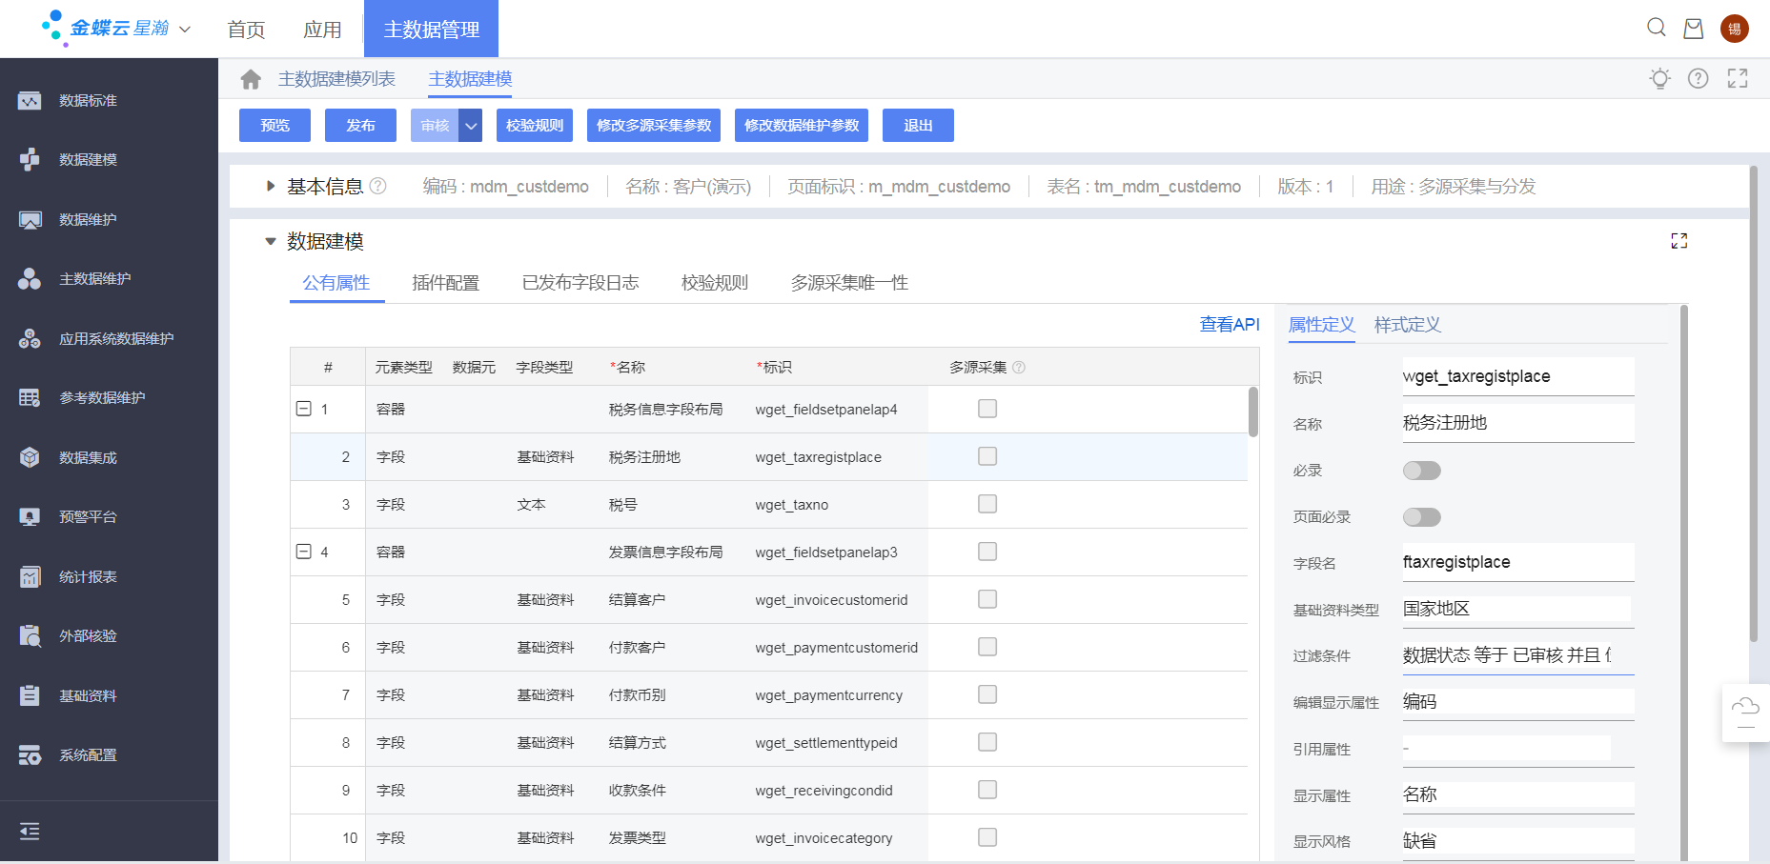Toggle fullscreen icon in tab bar
The image size is (1770, 864).
[1738, 78]
